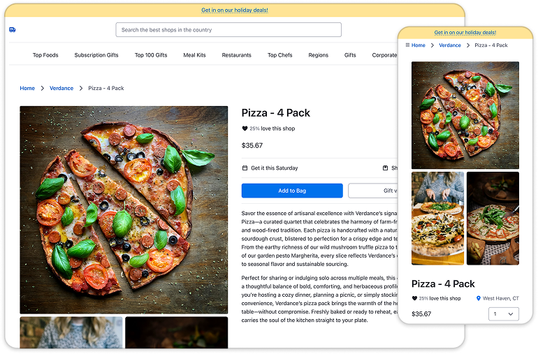Viewport: 538px width, 354px height.
Task: Click the Add to Bag button
Action: coord(292,191)
